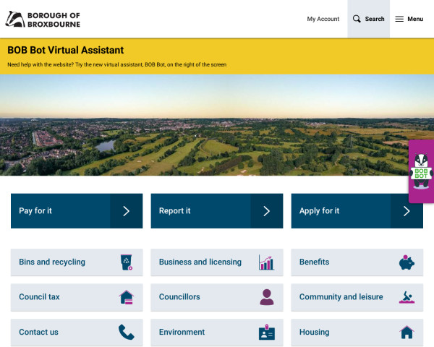Expand the Apply for it chevron

[x=407, y=211]
